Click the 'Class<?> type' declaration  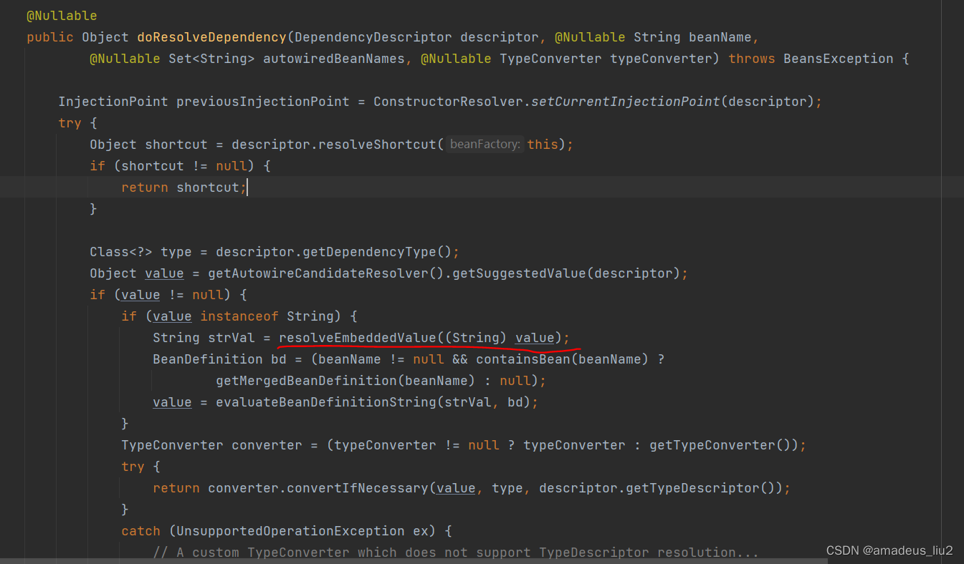(x=140, y=252)
